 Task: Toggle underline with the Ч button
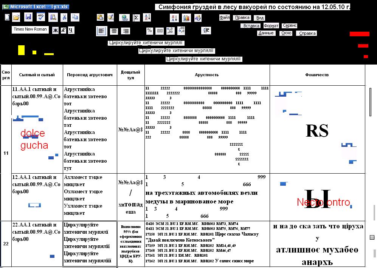click(71, 30)
